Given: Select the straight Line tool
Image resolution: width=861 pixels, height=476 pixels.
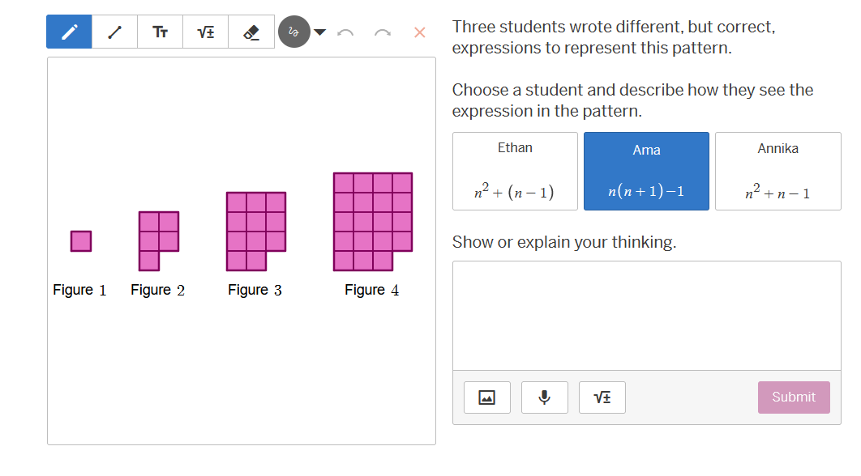Looking at the screenshot, I should pyautogui.click(x=114, y=32).
